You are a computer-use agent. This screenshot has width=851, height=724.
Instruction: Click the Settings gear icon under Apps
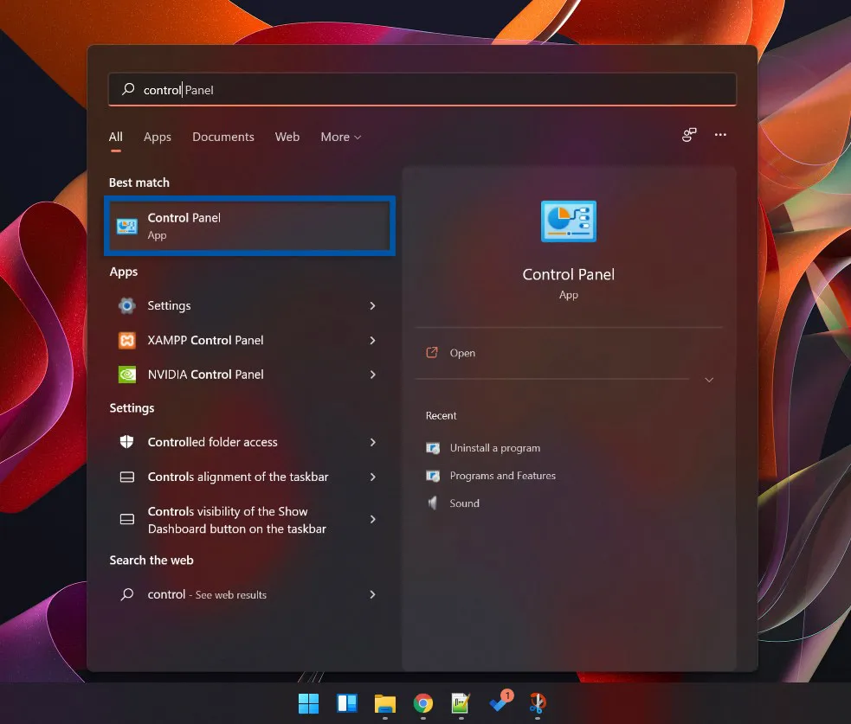click(x=126, y=305)
